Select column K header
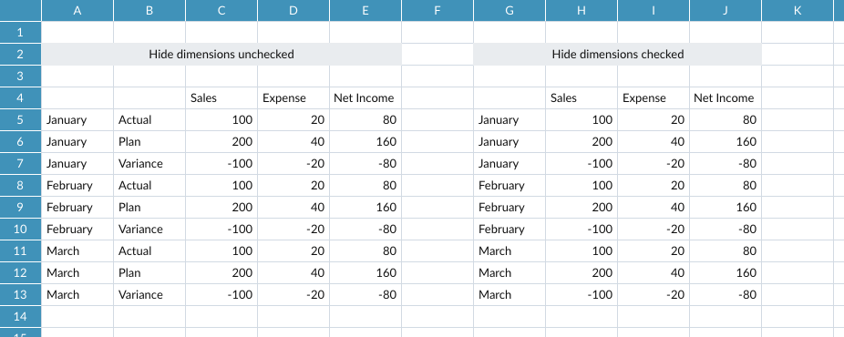 point(798,10)
